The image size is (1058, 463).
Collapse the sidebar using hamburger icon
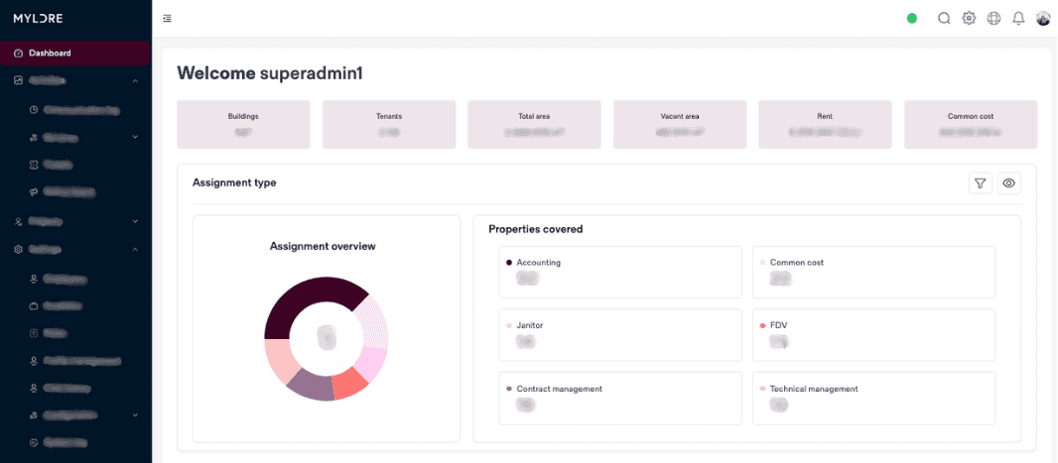click(167, 18)
